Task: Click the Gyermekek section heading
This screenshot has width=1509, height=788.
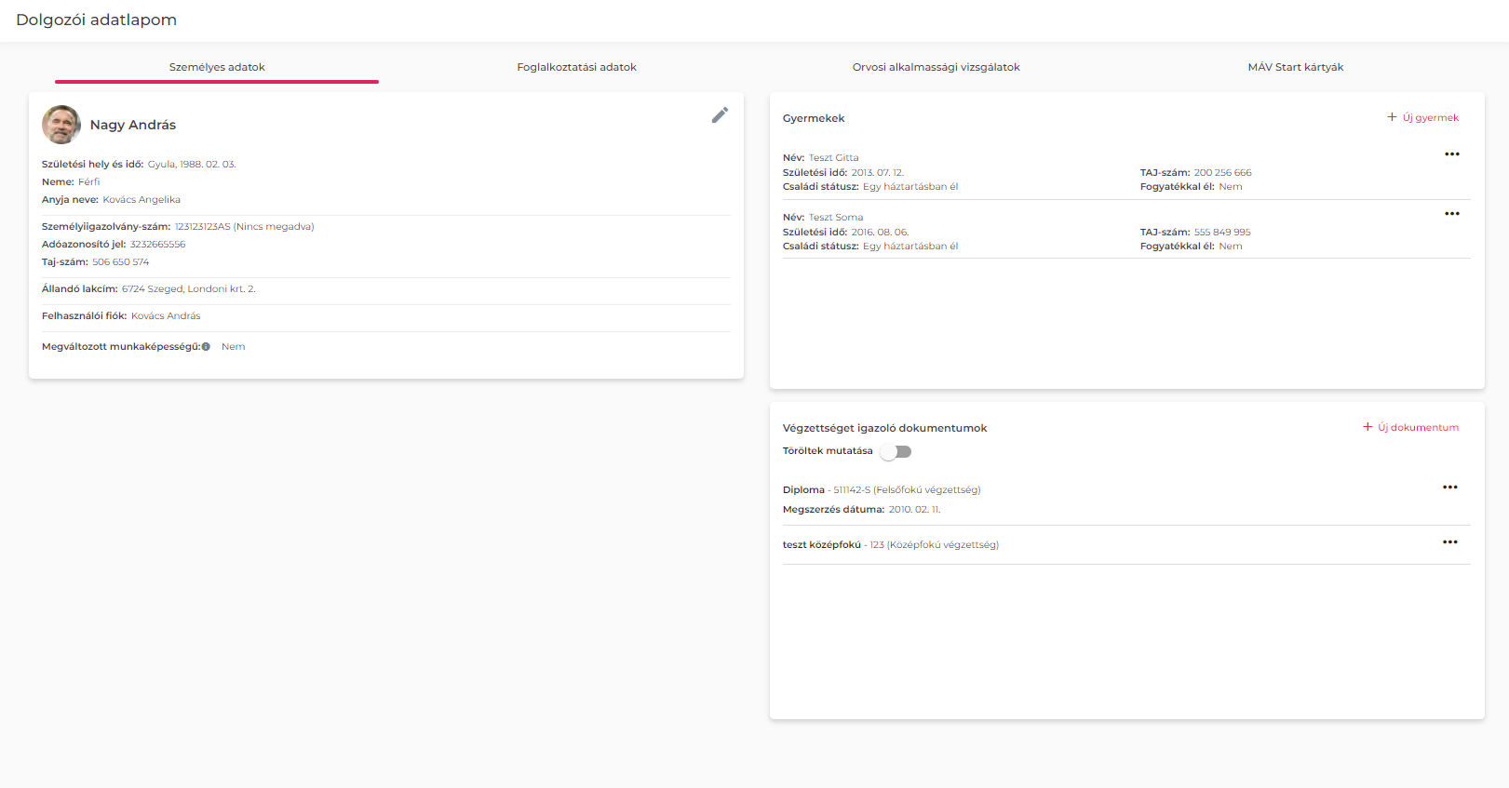Action: (x=814, y=118)
